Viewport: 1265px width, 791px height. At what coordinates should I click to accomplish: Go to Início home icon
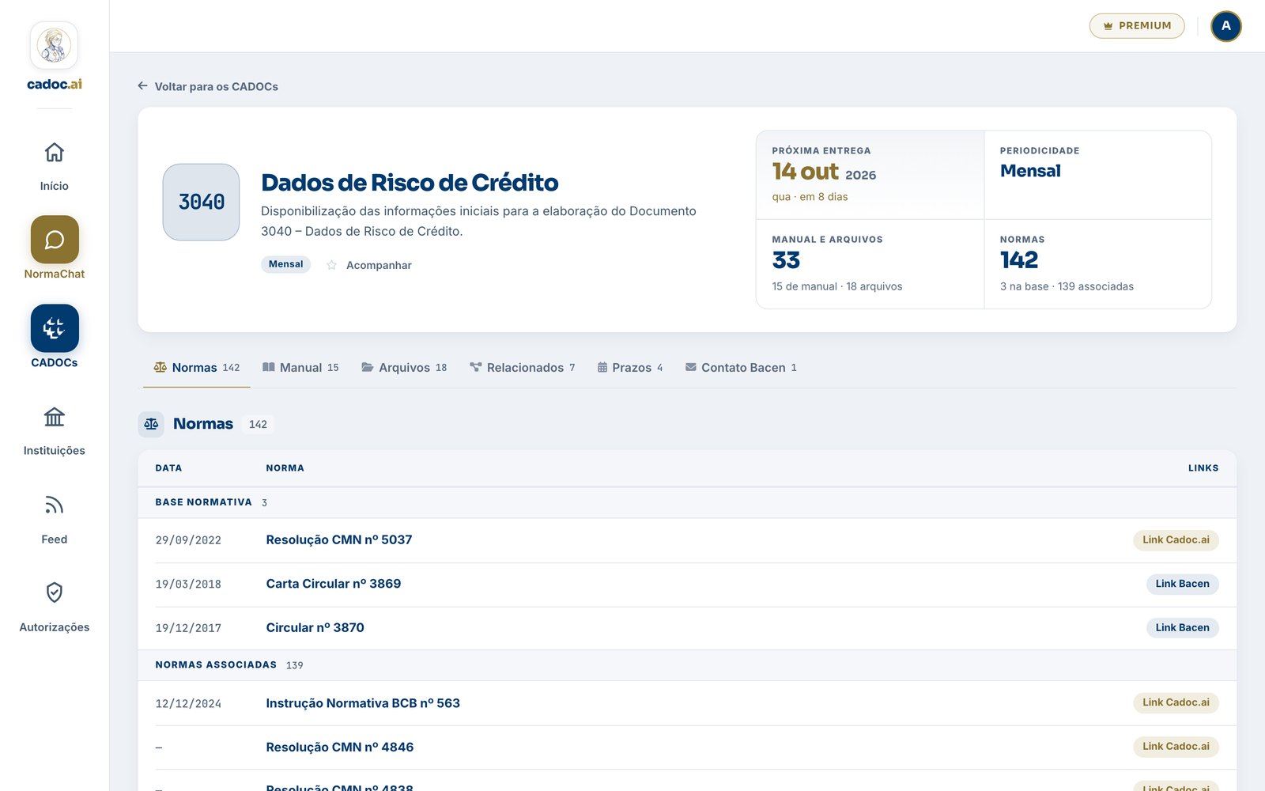coord(54,152)
